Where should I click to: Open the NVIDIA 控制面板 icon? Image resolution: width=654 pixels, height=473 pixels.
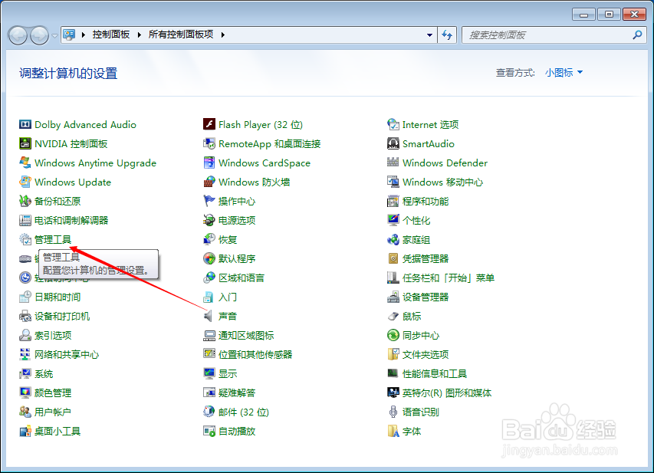(x=25, y=143)
